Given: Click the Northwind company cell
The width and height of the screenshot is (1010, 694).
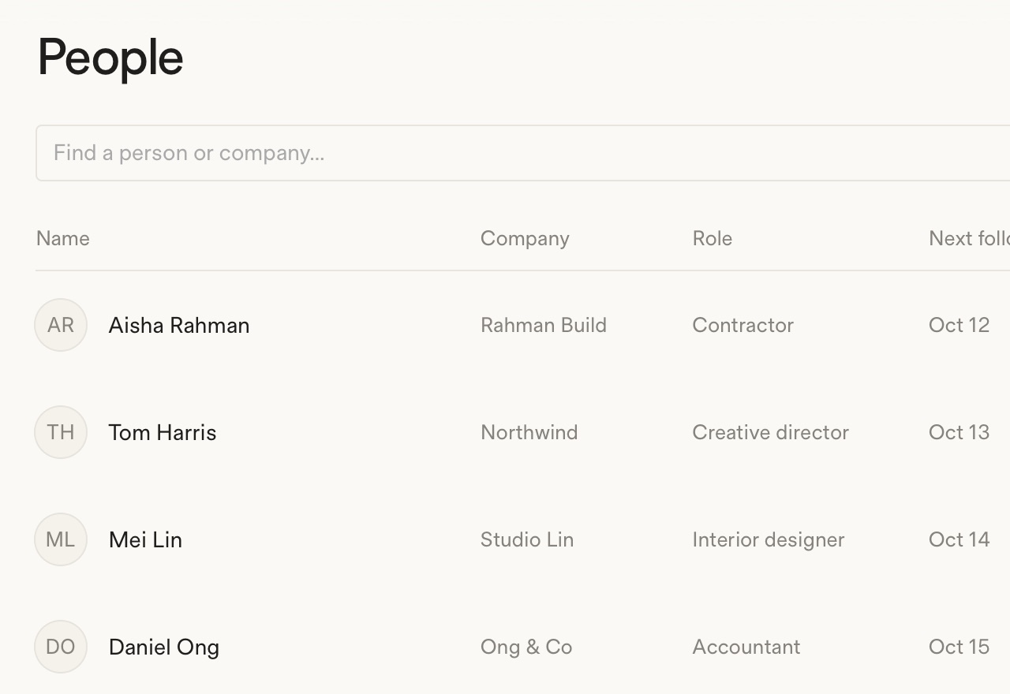Looking at the screenshot, I should pyautogui.click(x=529, y=432).
